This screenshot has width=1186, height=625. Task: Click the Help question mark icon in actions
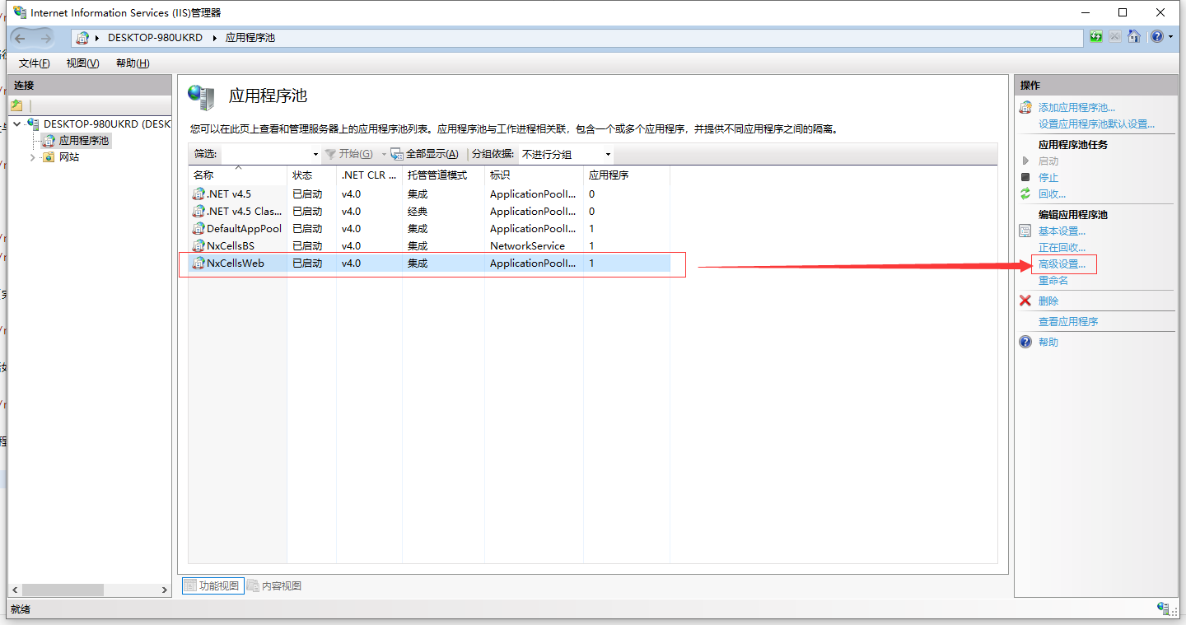tap(1025, 342)
